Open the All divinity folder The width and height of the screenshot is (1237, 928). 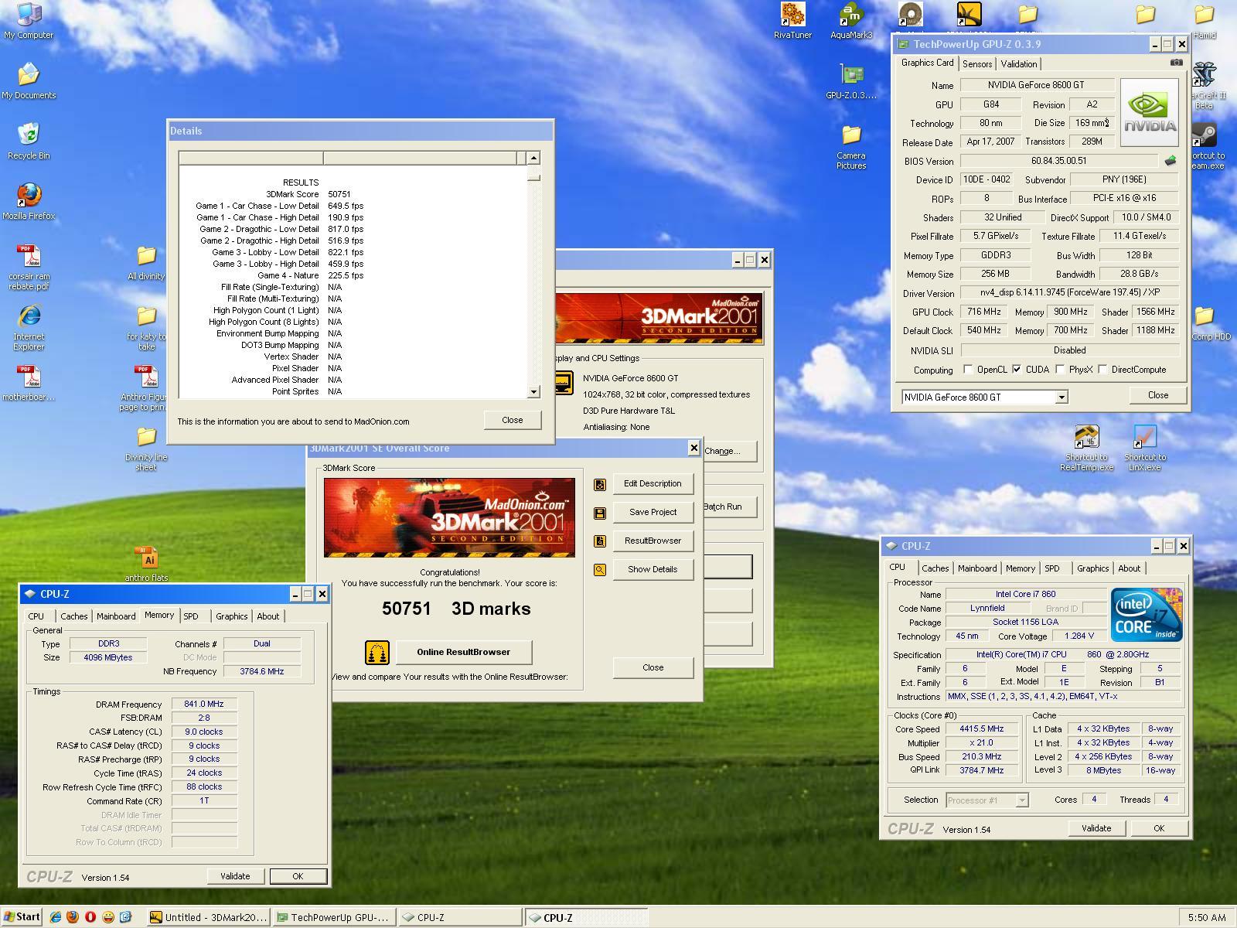146,263
